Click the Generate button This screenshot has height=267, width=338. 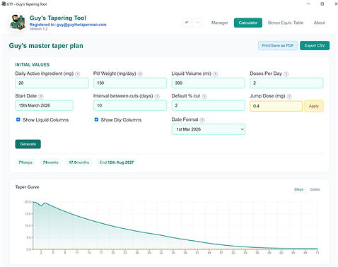28,144
